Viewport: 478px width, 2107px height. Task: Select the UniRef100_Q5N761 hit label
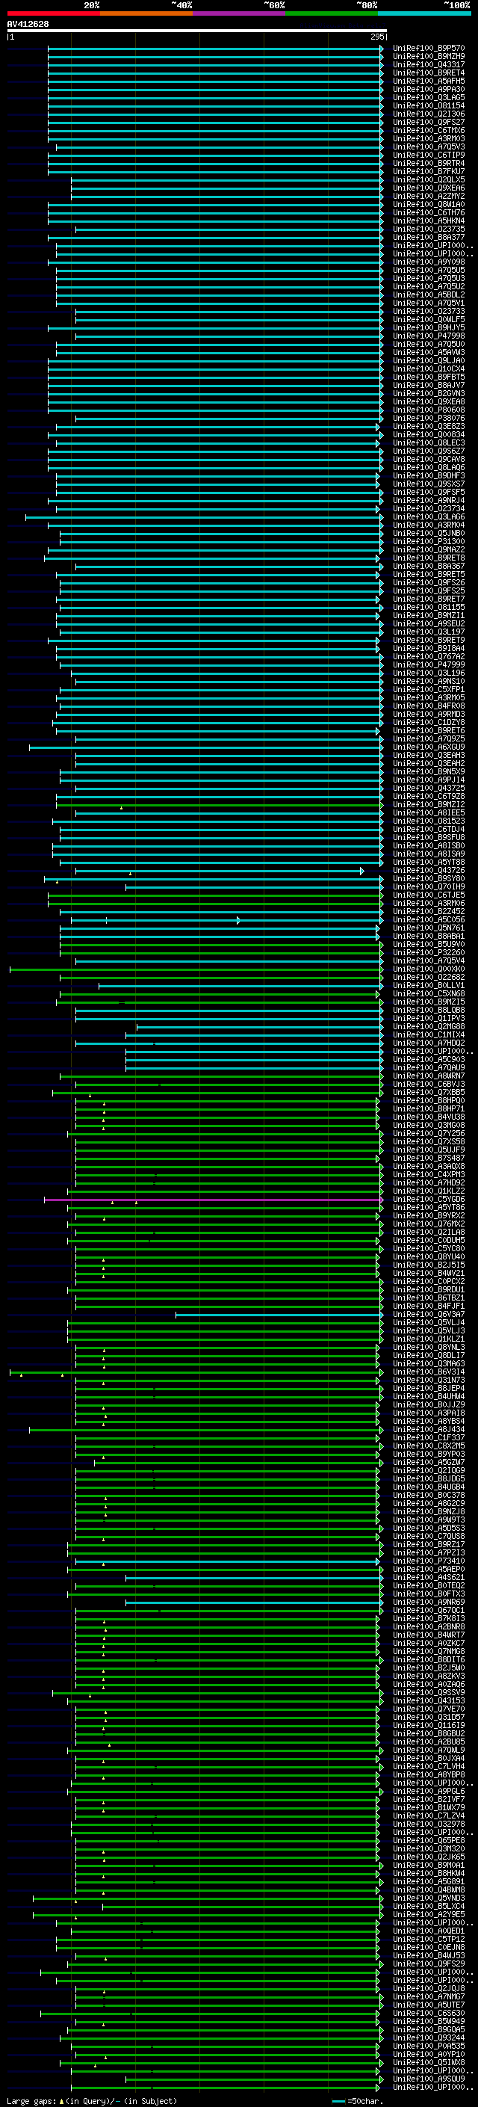point(429,928)
